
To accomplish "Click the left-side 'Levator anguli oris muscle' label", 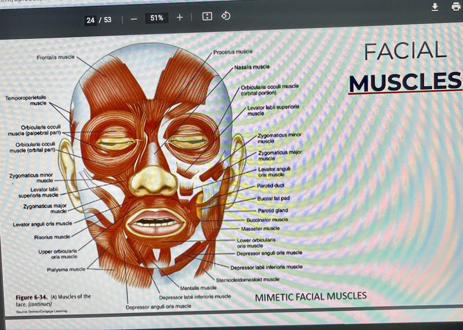I will click(42, 224).
